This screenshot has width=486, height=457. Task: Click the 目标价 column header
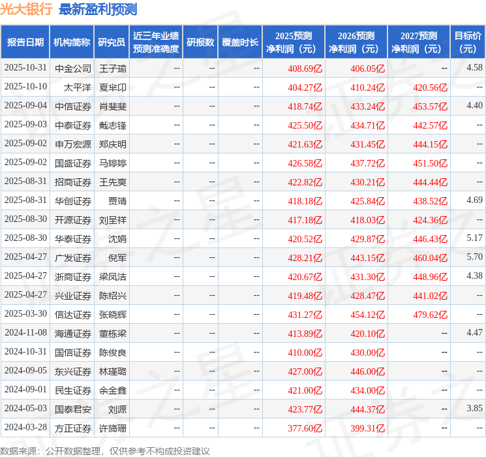[468, 42]
